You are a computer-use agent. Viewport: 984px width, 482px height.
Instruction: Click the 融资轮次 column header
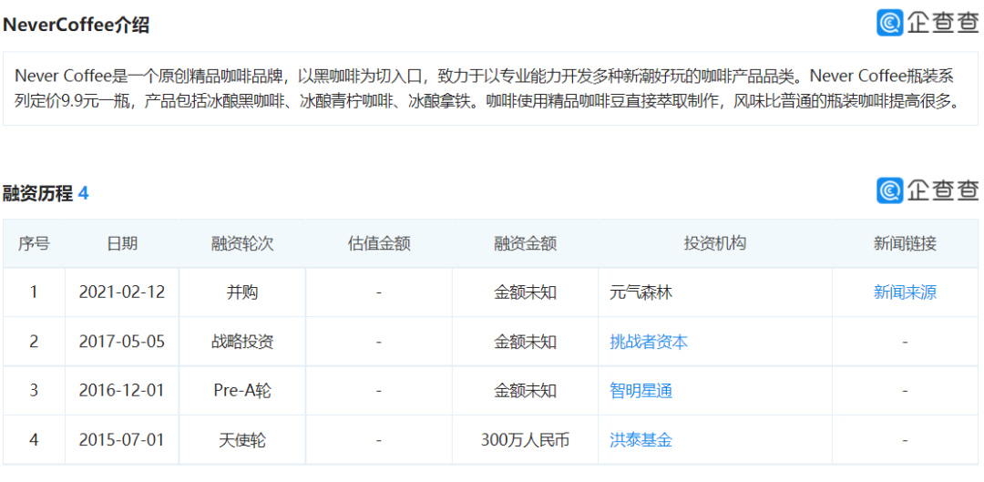242,243
